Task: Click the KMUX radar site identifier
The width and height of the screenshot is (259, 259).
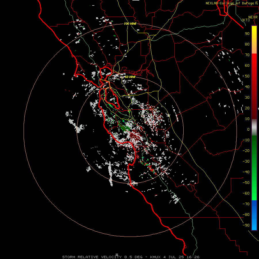Action: pos(155,257)
